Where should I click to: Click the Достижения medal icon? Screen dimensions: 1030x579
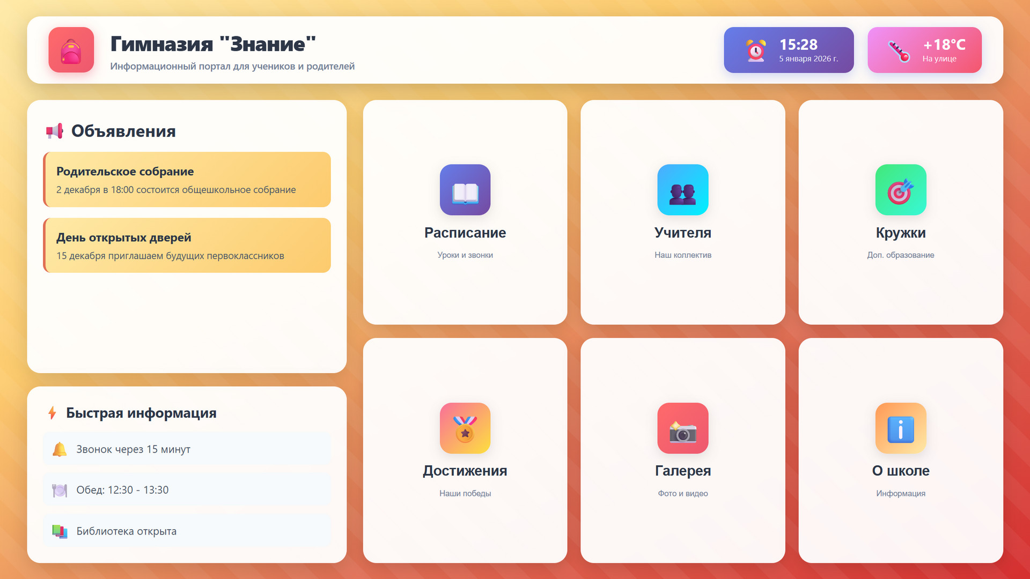coord(465,428)
